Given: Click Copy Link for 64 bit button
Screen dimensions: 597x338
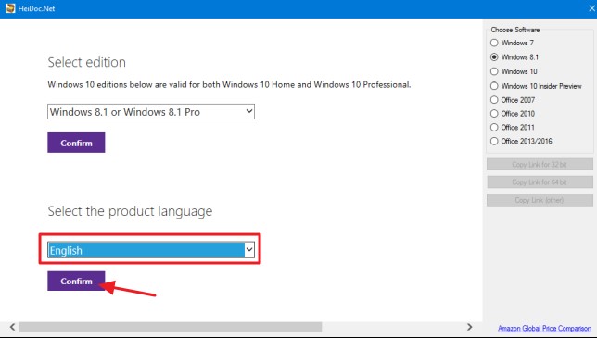Looking at the screenshot, I should pyautogui.click(x=540, y=182).
